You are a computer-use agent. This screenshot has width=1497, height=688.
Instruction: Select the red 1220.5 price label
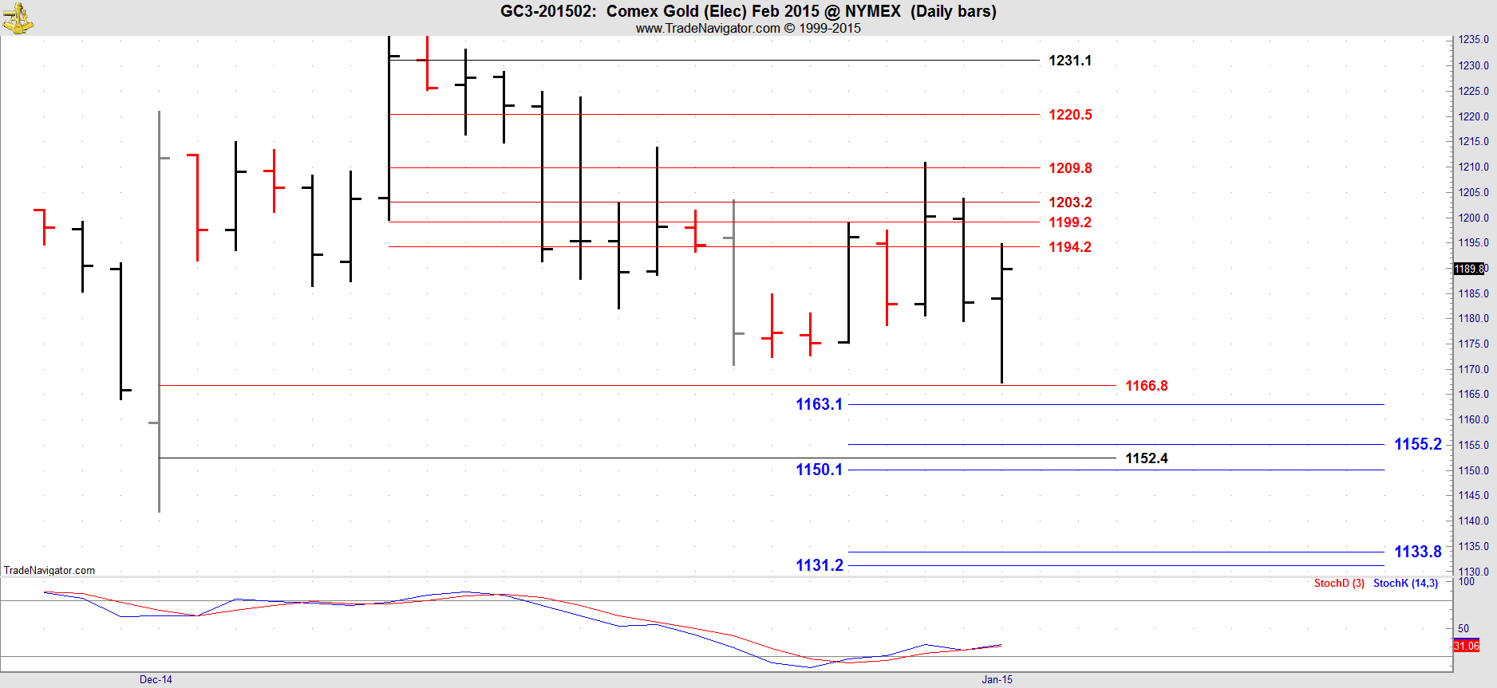click(1069, 115)
